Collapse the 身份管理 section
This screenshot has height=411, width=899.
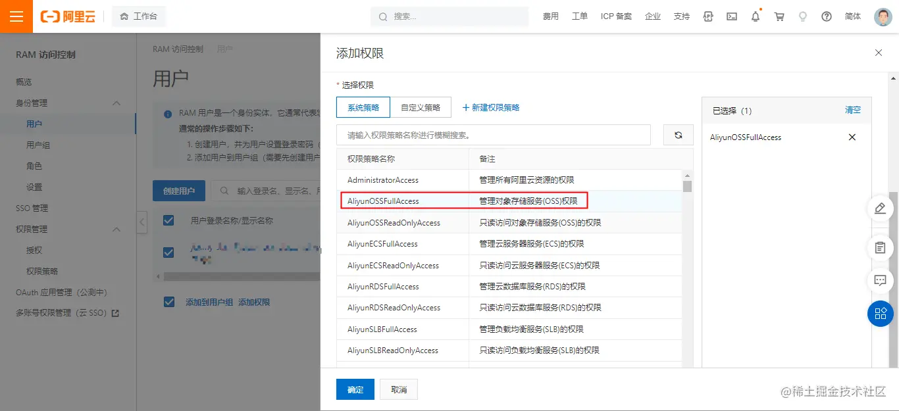coord(116,103)
